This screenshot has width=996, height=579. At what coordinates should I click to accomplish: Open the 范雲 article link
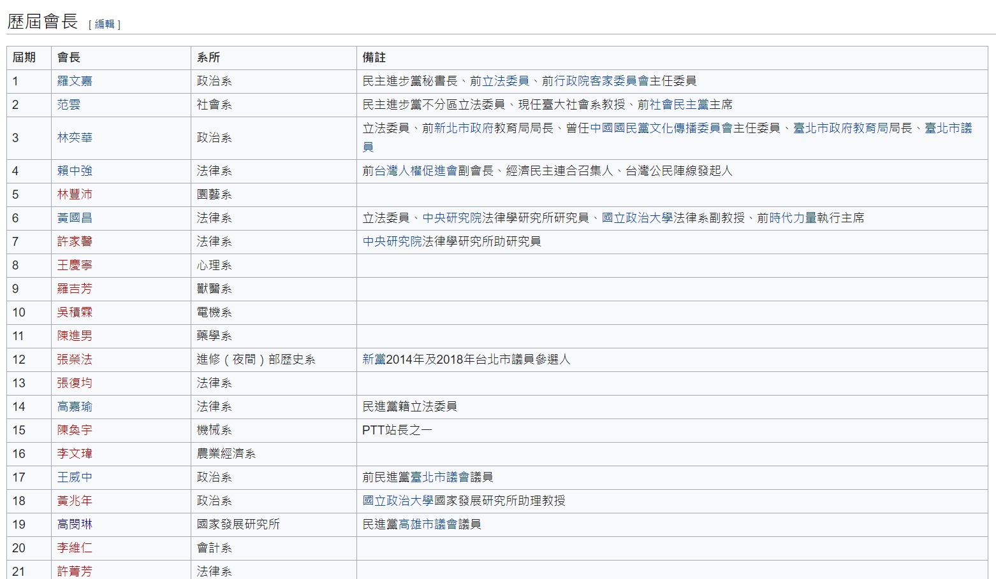point(69,104)
